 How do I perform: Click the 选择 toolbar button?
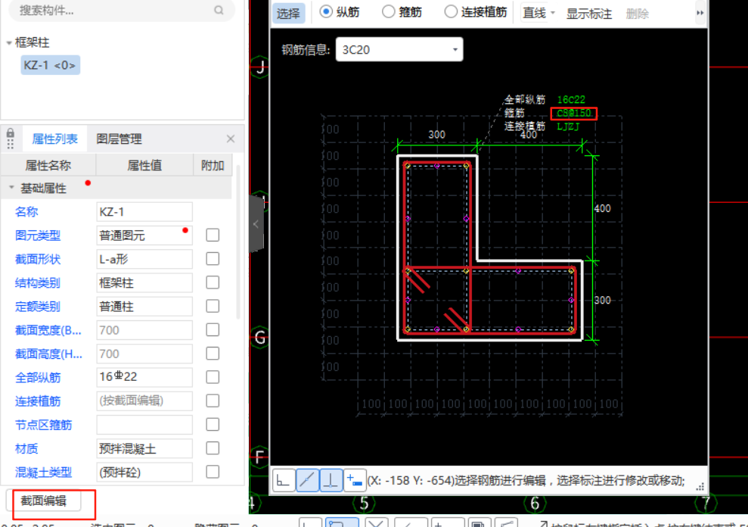tap(289, 13)
